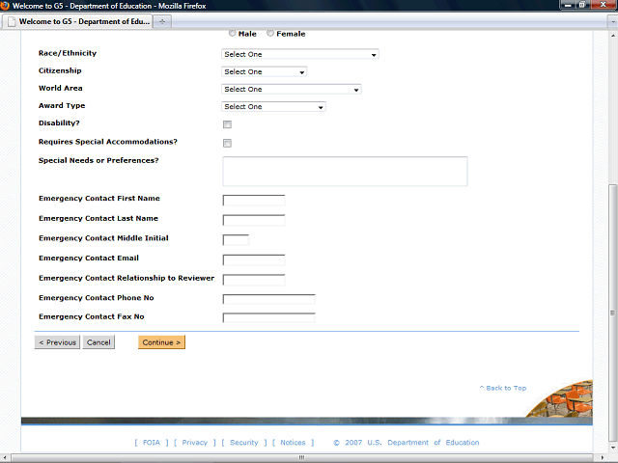Screen dimensions: 618x463
Task: Open the Security footer link
Action: coord(244,443)
